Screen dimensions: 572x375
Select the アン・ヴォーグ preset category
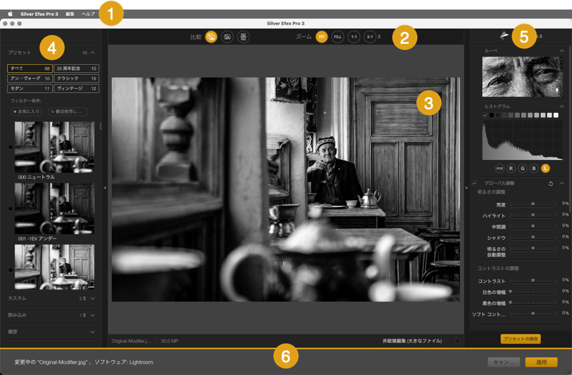[x=30, y=79]
